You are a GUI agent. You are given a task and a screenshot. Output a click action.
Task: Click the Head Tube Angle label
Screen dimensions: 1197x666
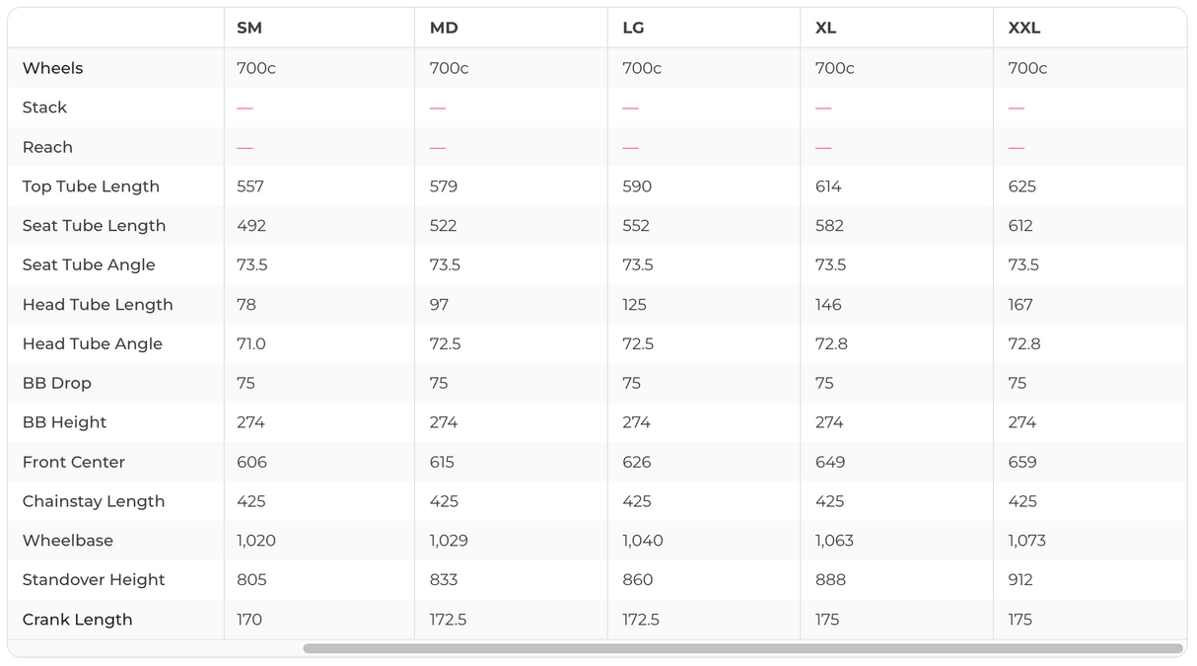coord(93,343)
